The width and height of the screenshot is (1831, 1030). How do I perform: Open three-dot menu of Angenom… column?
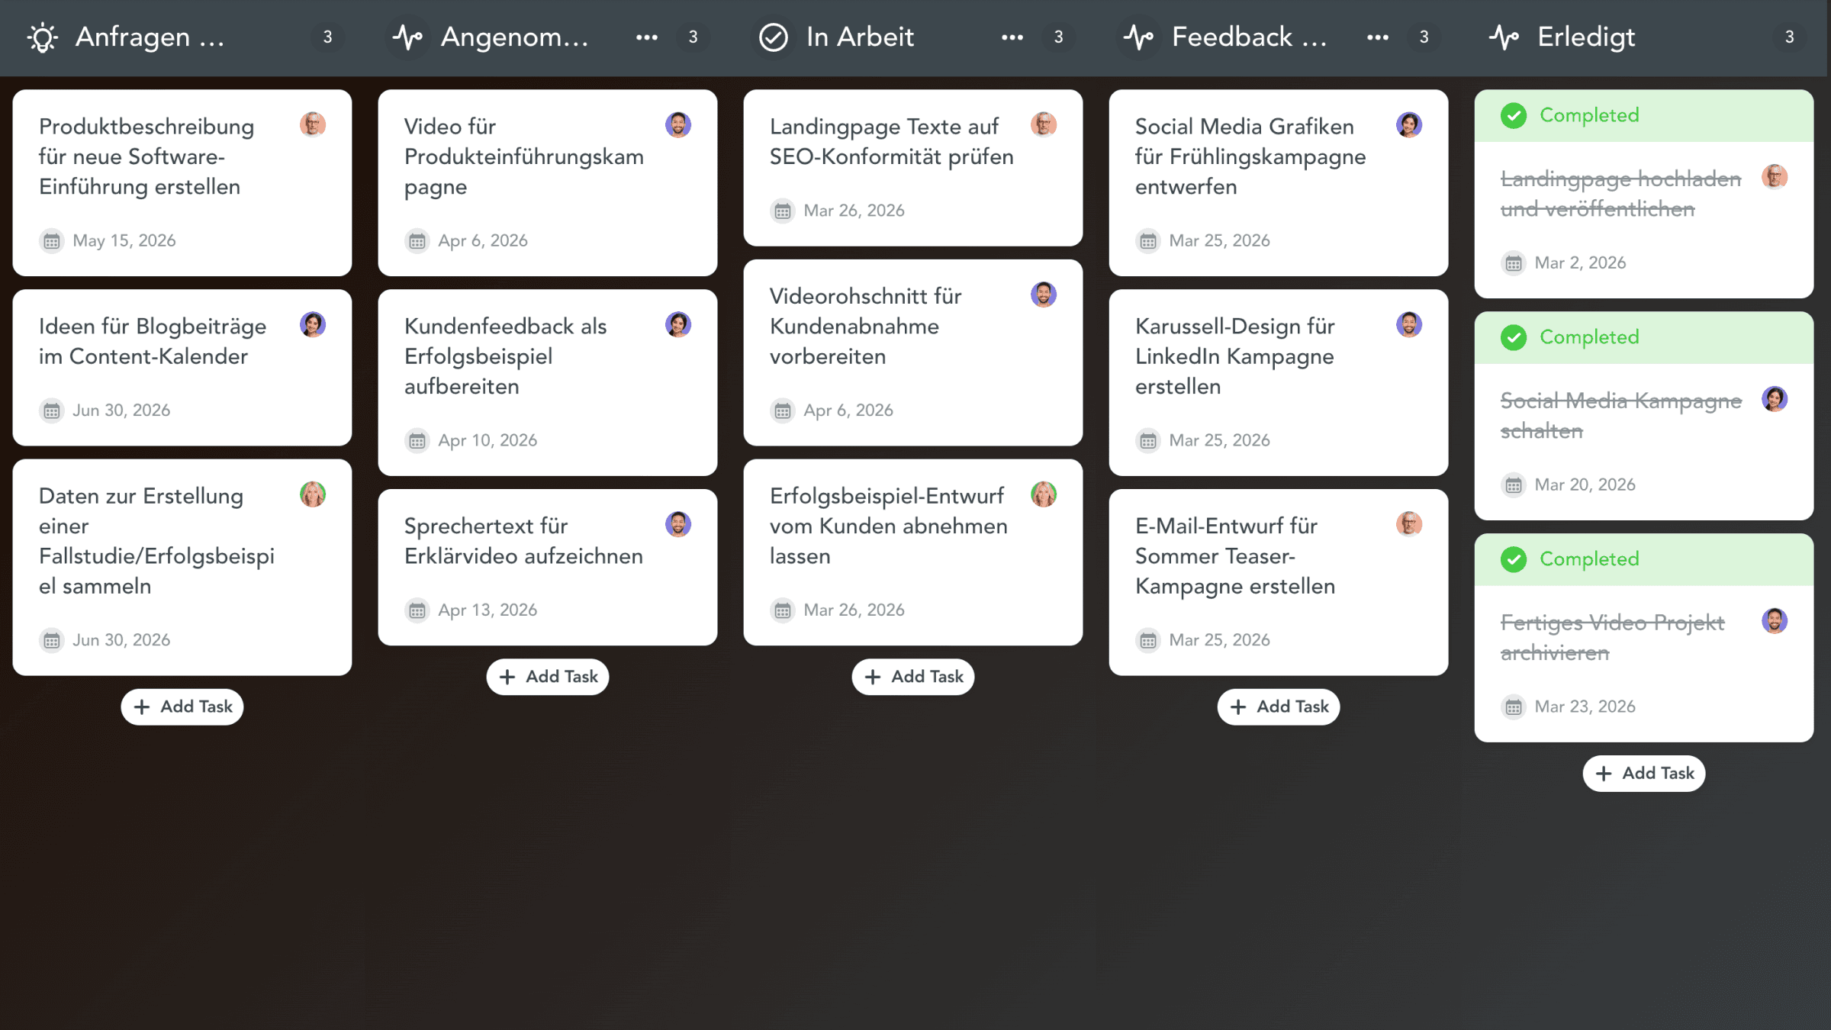tap(647, 37)
